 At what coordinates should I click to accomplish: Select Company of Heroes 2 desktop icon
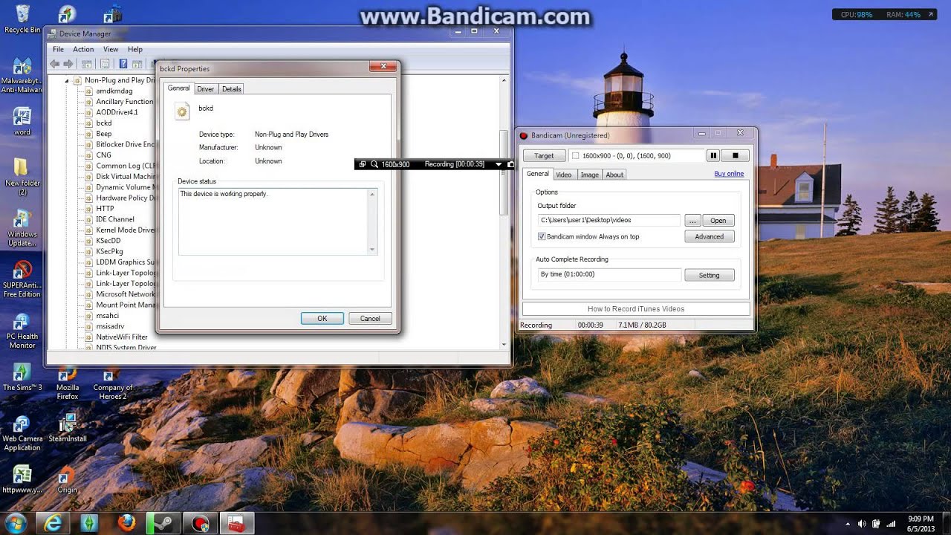(112, 383)
